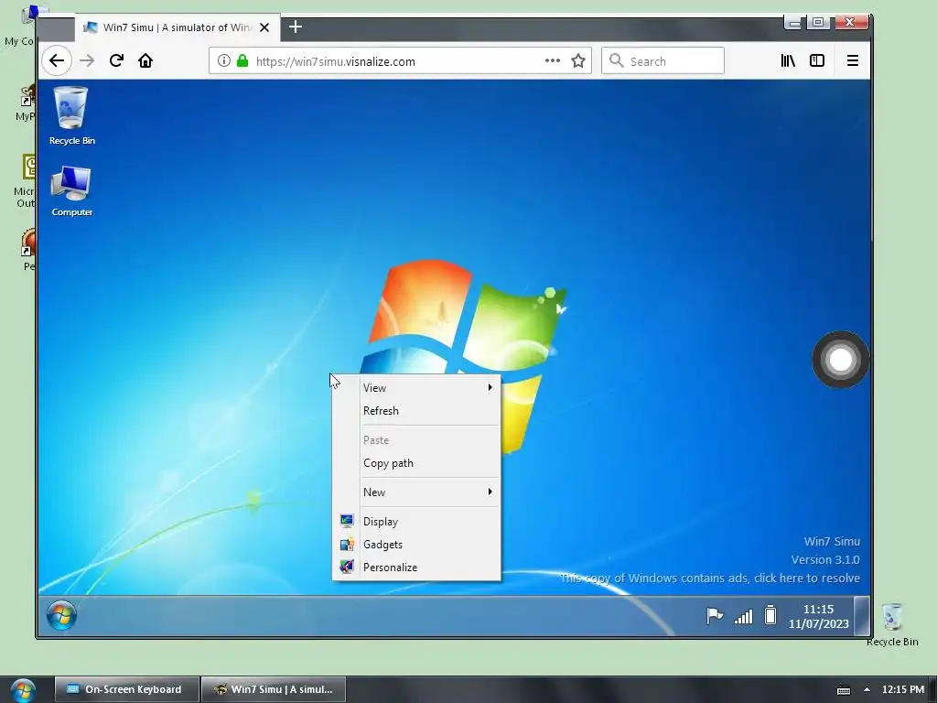The width and height of the screenshot is (937, 703).
Task: Click the browser Search box
Action: pos(662,61)
